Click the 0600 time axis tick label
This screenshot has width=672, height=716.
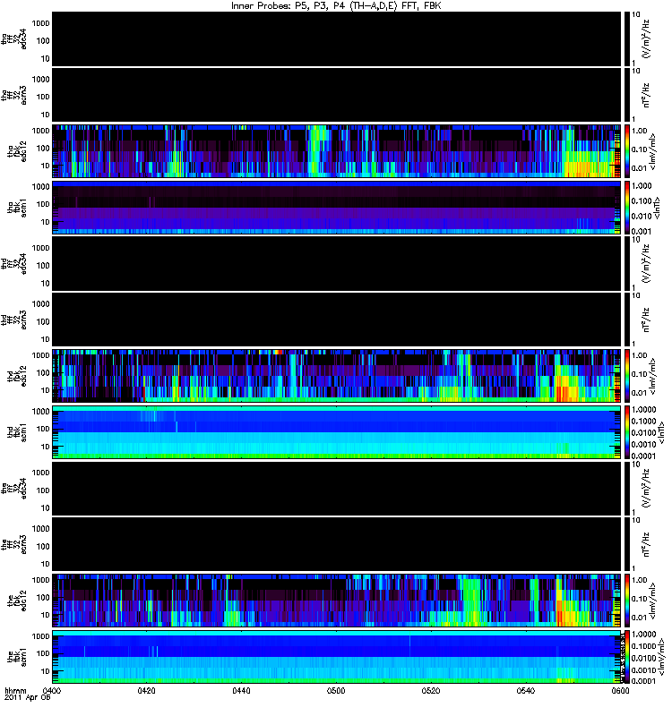point(620,690)
